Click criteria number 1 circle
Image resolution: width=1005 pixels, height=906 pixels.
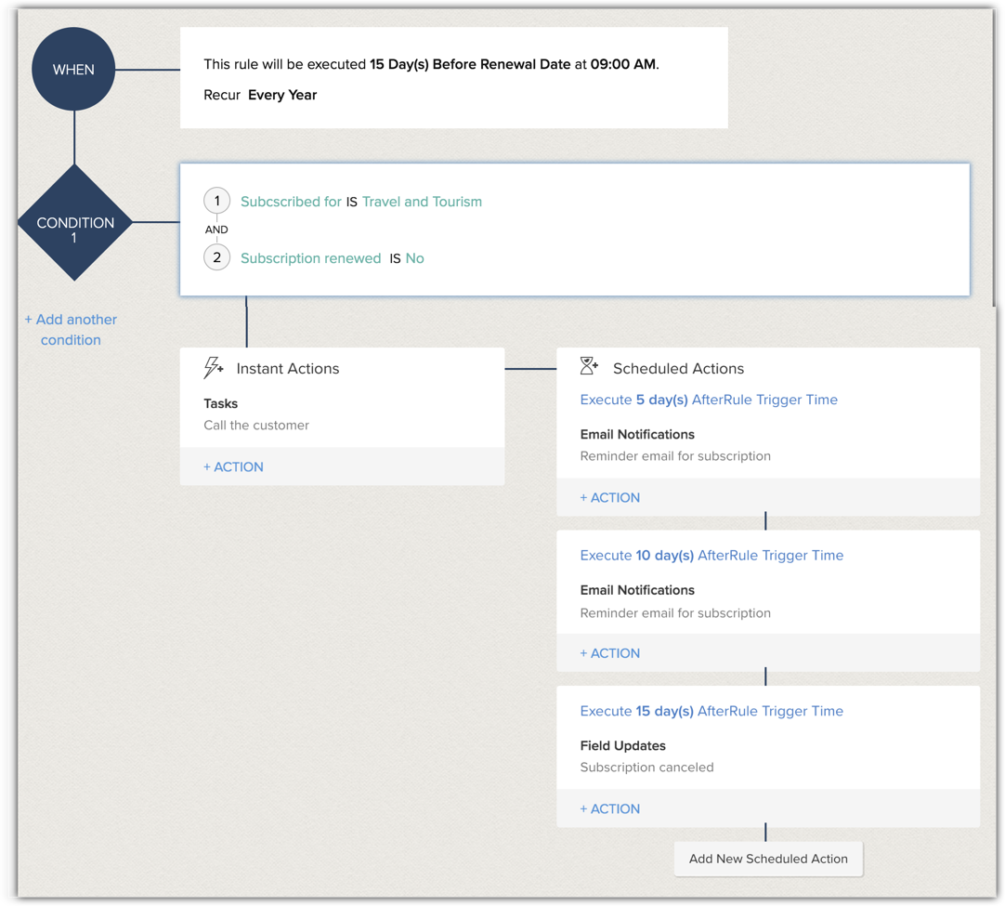pyautogui.click(x=216, y=201)
